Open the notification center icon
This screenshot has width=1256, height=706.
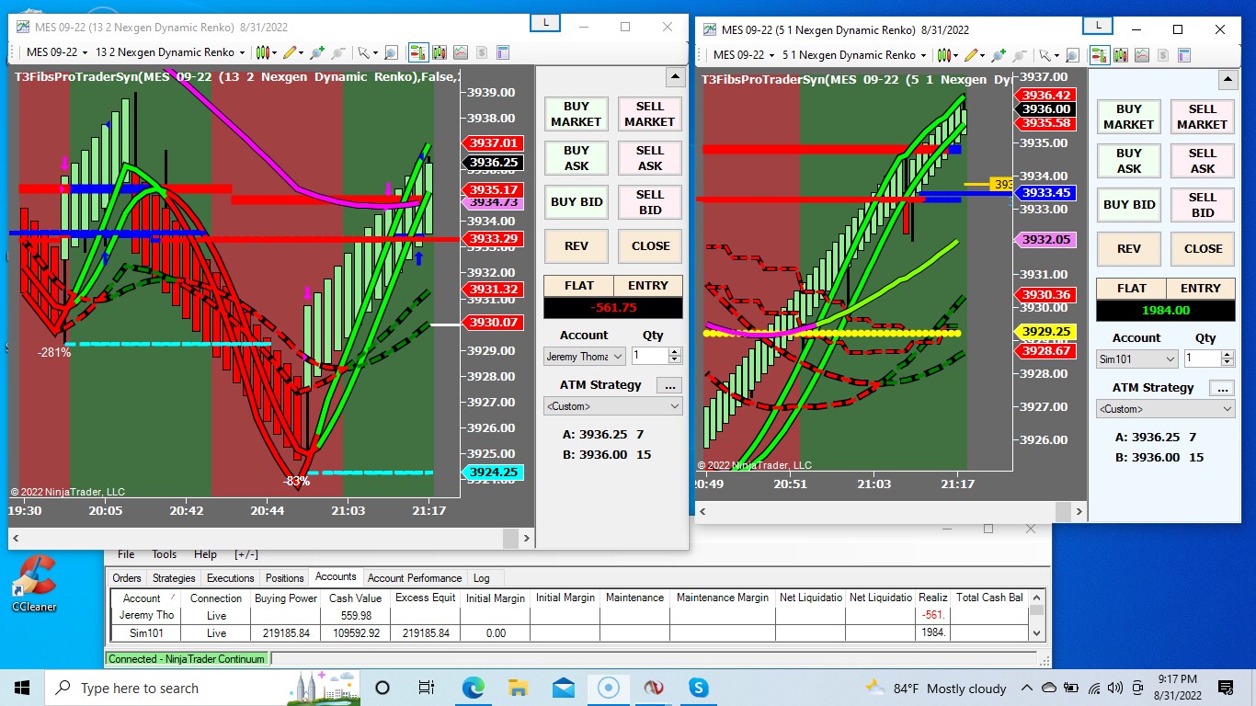(x=1226, y=688)
